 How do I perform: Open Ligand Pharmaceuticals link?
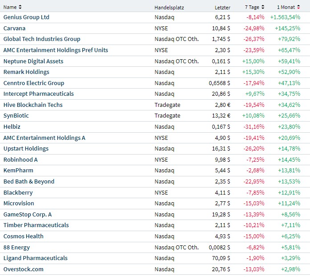click(36, 258)
